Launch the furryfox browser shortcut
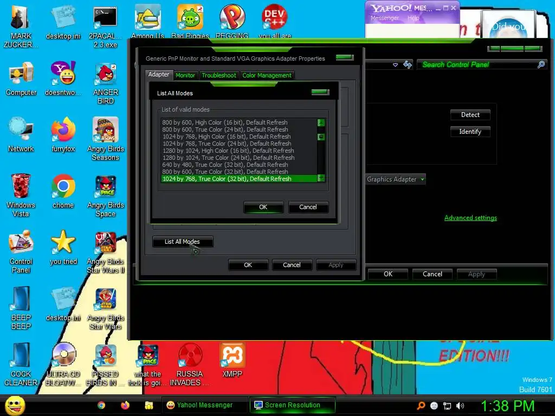 point(63,135)
